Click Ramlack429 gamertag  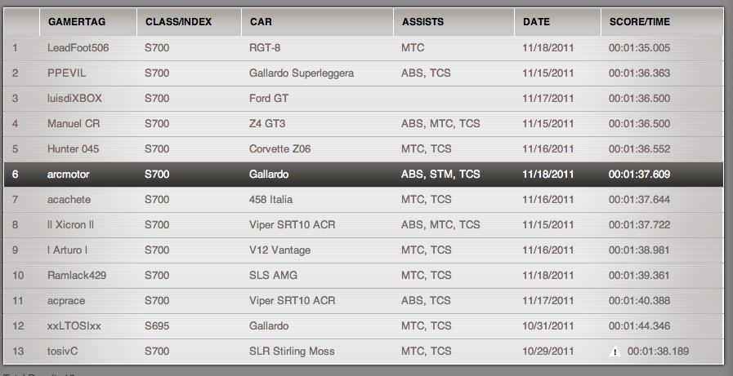click(x=77, y=276)
